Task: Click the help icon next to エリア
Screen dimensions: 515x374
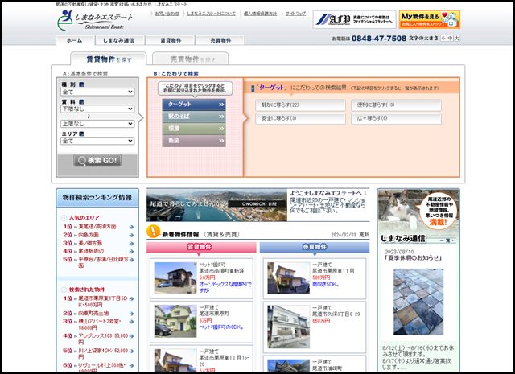Action: pyautogui.click(x=81, y=134)
